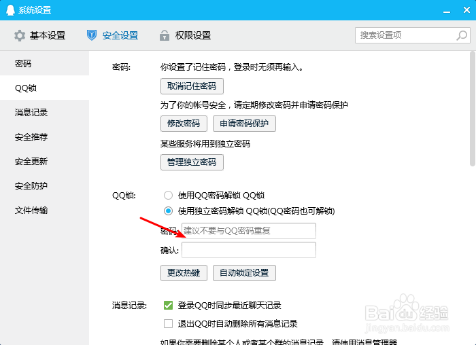476x345 pixels.
Task: Check 退出QQ时自动删除所有消息记录 checkbox
Action: click(168, 323)
